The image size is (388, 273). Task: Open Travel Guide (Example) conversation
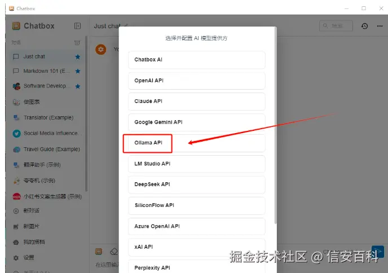pyautogui.click(x=46, y=149)
